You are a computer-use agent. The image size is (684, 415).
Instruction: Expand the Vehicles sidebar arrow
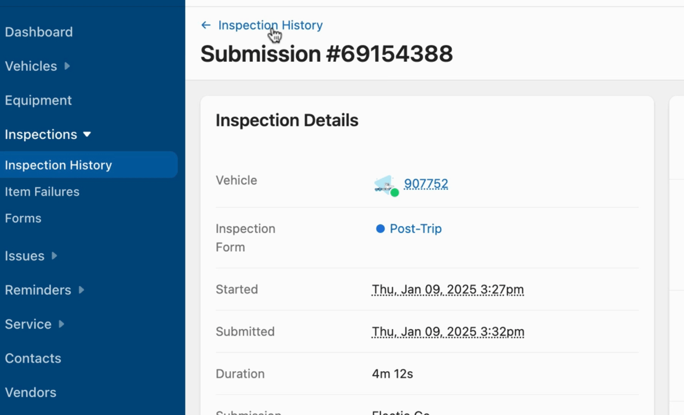point(67,66)
